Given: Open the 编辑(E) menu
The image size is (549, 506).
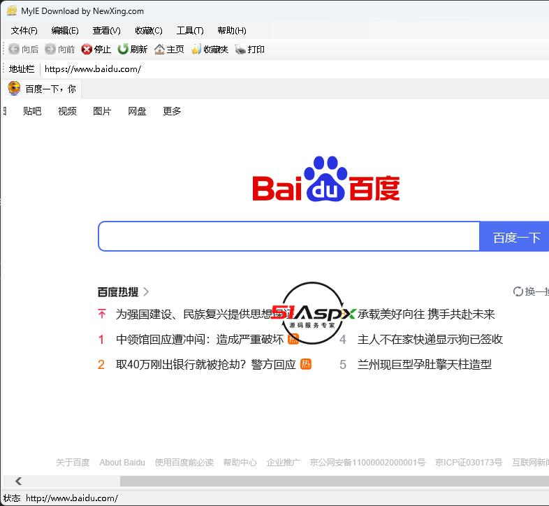Looking at the screenshot, I should click(65, 31).
